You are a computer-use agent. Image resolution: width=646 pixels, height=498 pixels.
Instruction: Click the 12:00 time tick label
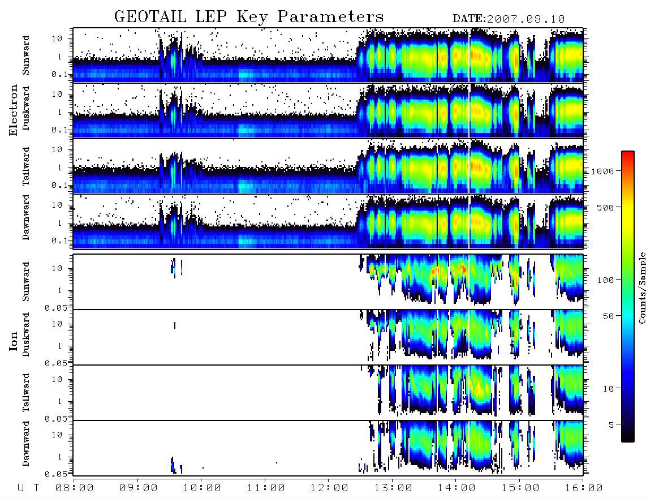pyautogui.click(x=329, y=488)
